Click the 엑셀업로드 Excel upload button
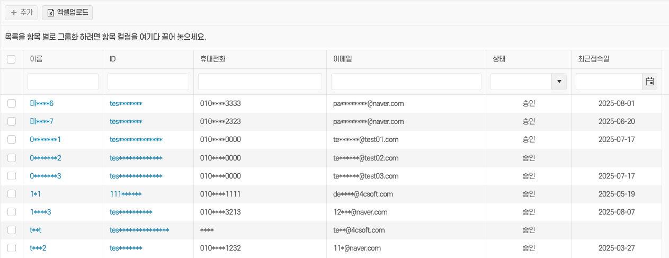The image size is (669, 258). click(67, 12)
